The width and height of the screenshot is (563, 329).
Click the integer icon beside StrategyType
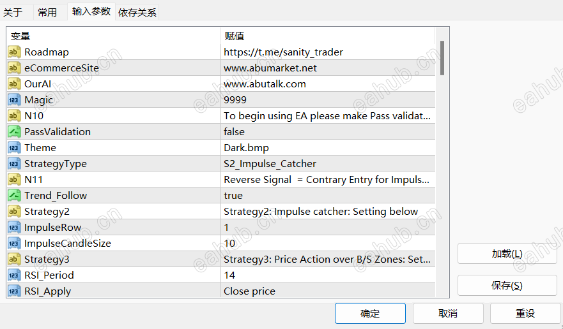click(14, 163)
